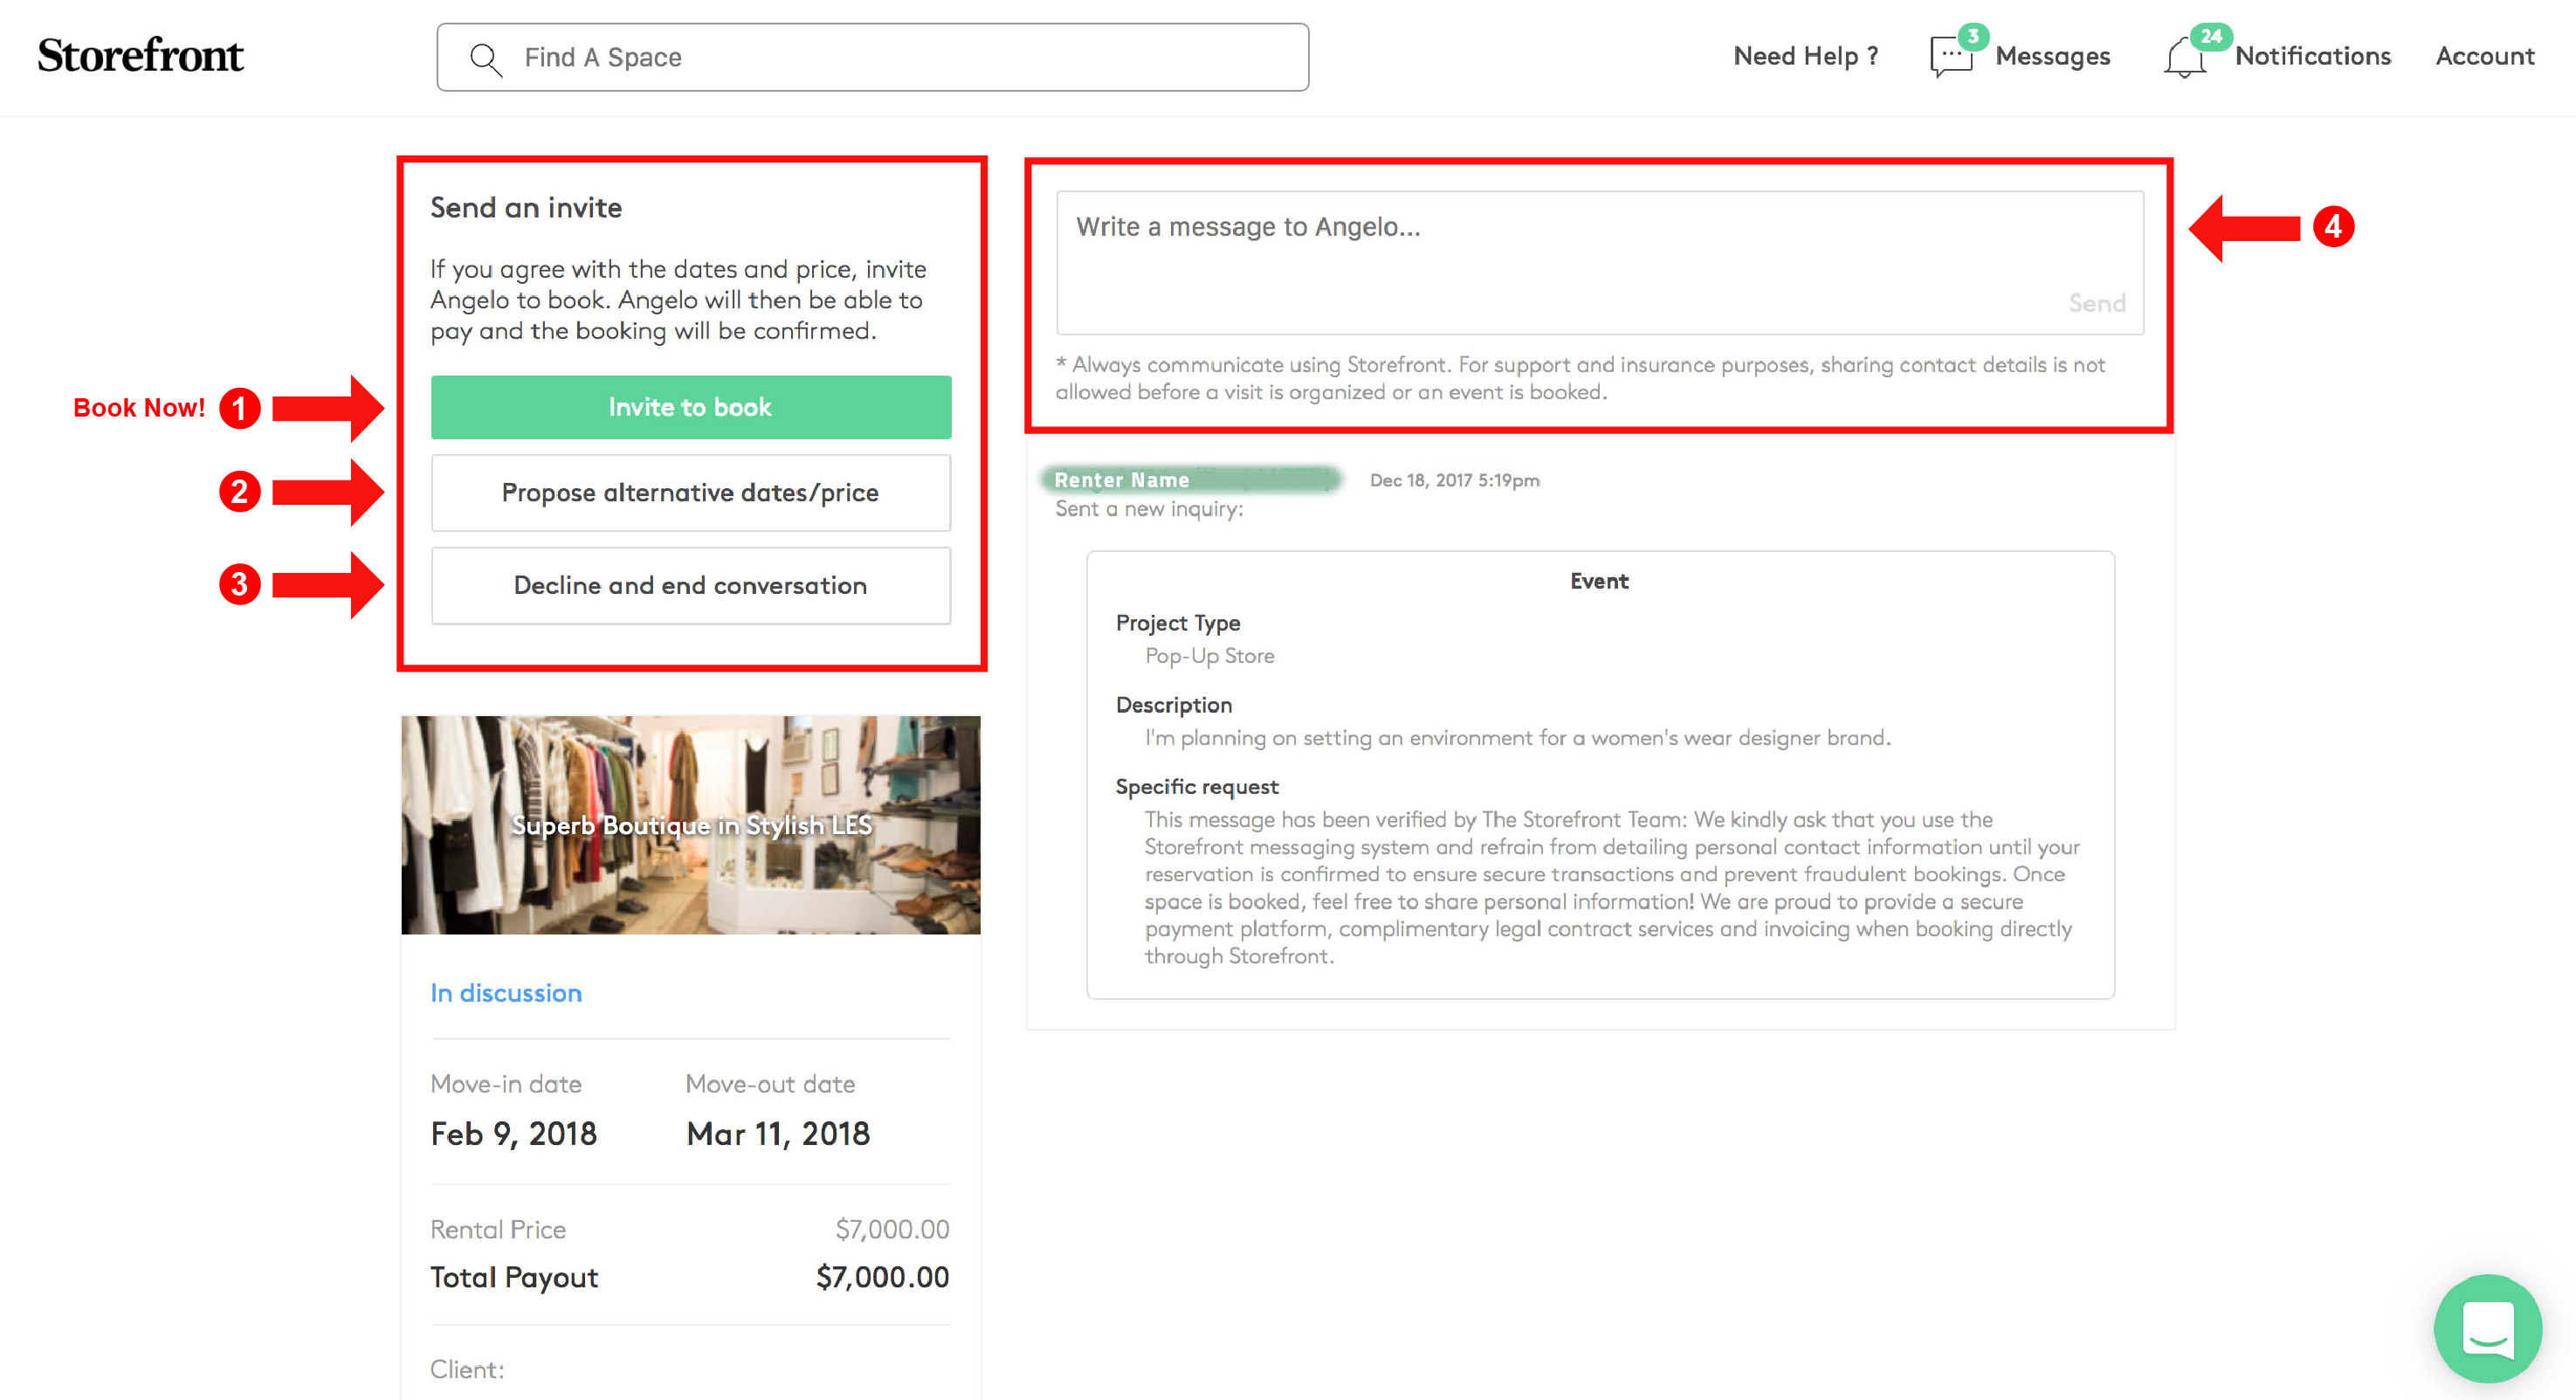Screen dimensions: 2576x1400
Task: Click the Messages label in header
Action: click(2052, 56)
